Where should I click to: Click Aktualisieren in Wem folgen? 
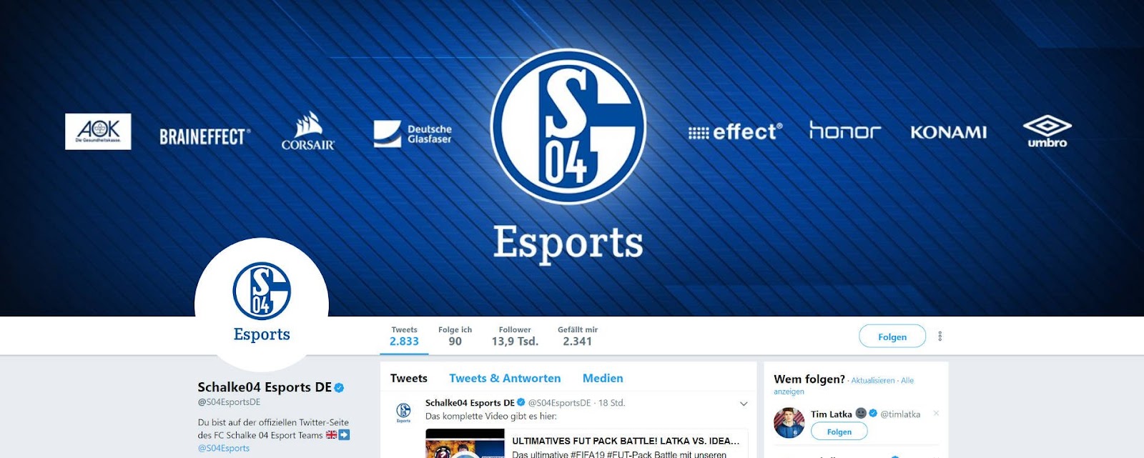point(873,381)
